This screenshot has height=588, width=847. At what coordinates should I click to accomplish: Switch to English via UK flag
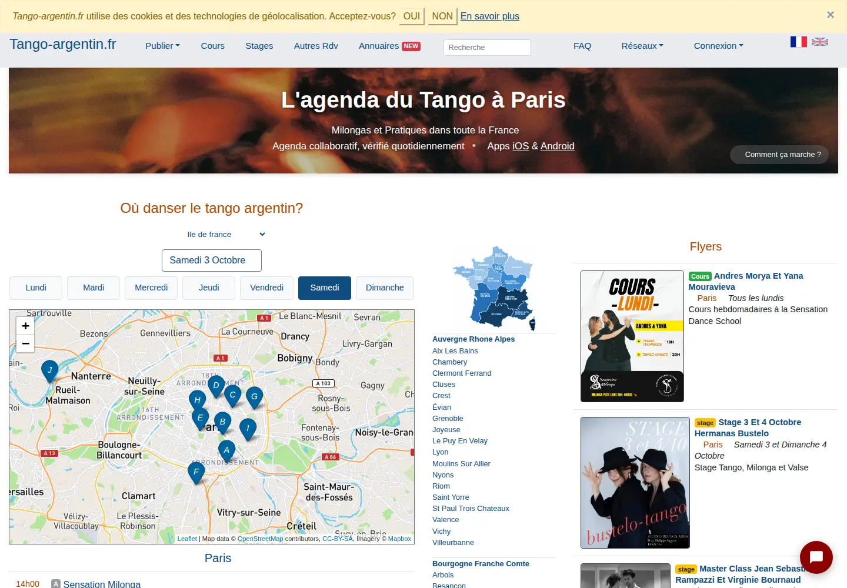(x=820, y=42)
